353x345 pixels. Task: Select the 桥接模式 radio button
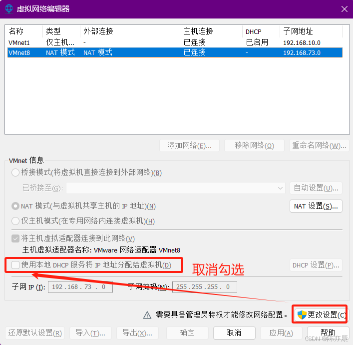coord(15,172)
